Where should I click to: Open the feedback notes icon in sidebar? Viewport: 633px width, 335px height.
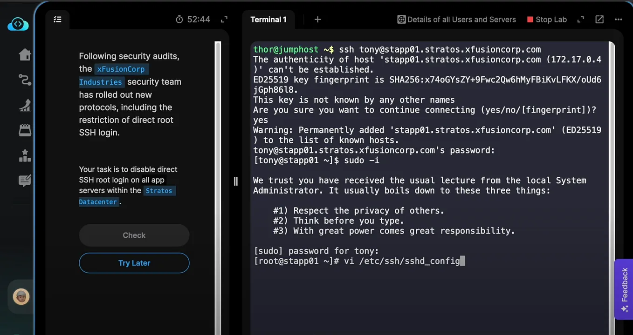tap(25, 181)
